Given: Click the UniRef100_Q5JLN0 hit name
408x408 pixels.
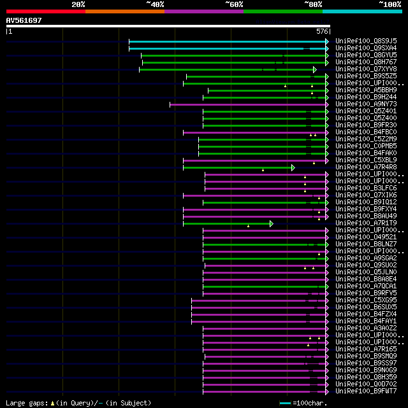Looking at the screenshot, I should coord(366,272).
